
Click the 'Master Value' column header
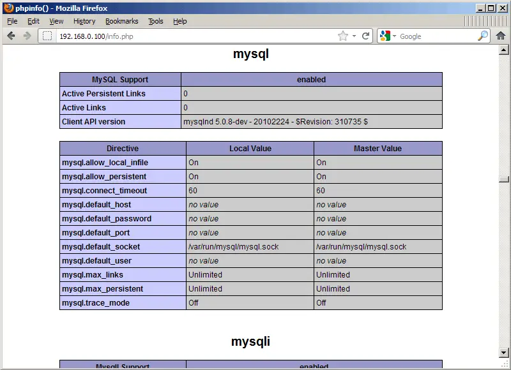point(378,149)
